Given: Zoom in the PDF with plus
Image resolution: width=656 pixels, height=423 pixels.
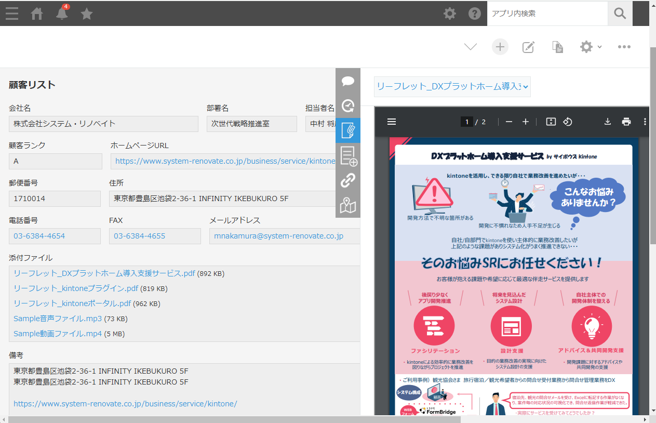Looking at the screenshot, I should point(526,122).
